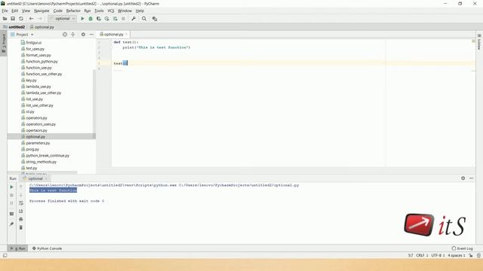Screen dimensions: 483x271
Task: Open the Project panel gear settings
Action: 83,35
